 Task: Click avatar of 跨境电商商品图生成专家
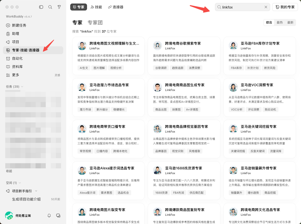click(158, 87)
